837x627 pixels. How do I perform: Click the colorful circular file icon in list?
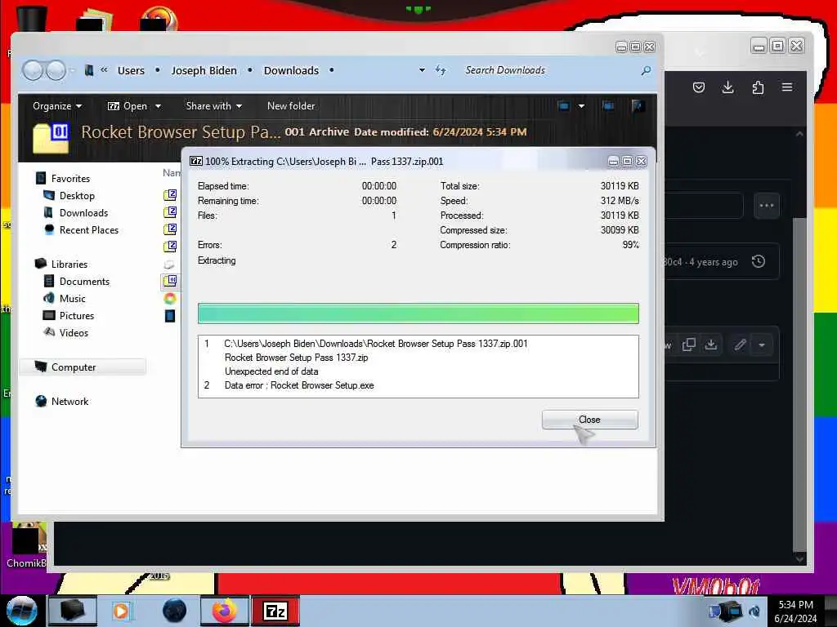170,299
